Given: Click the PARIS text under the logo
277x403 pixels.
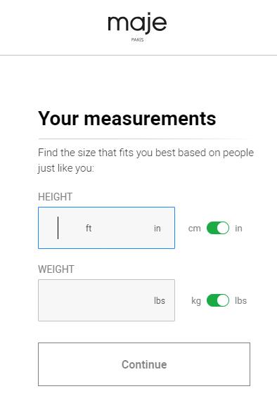Looking at the screenshot, I should pos(138,40).
